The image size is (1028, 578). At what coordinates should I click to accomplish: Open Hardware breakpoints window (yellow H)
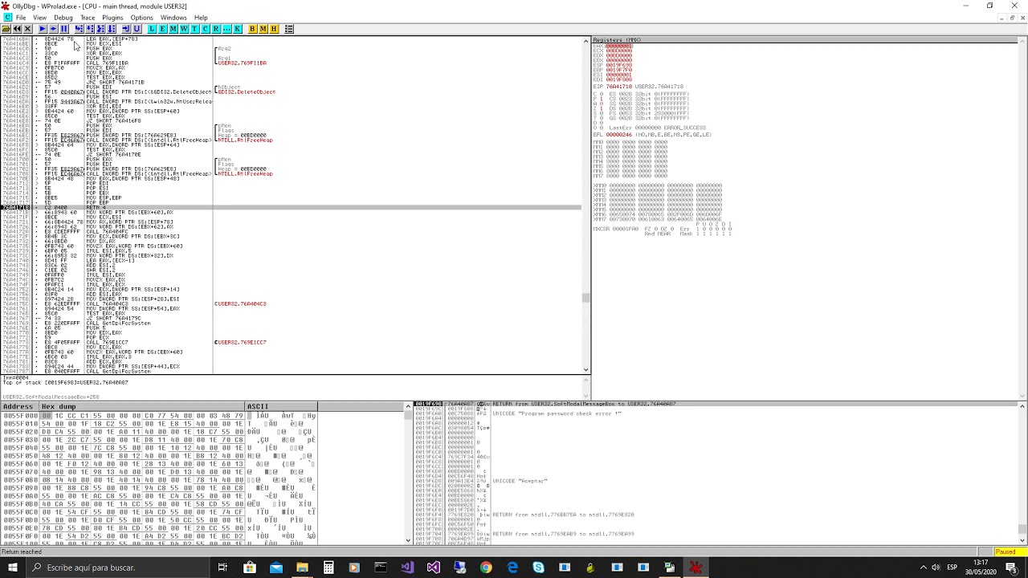(x=274, y=29)
